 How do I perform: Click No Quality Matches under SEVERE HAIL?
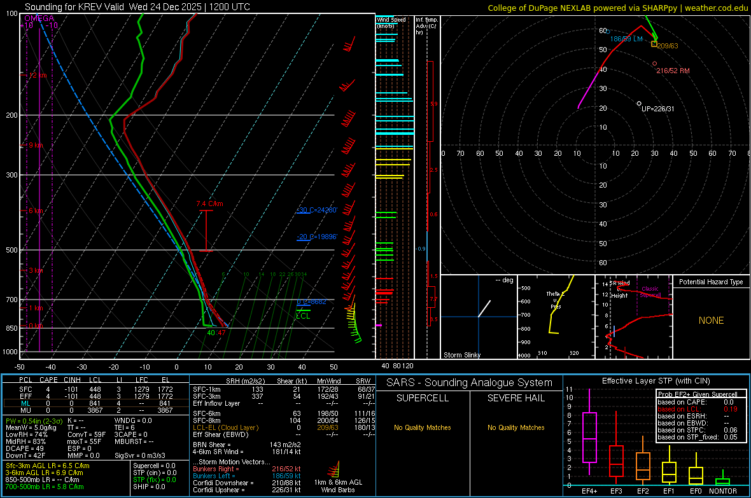pyautogui.click(x=516, y=427)
